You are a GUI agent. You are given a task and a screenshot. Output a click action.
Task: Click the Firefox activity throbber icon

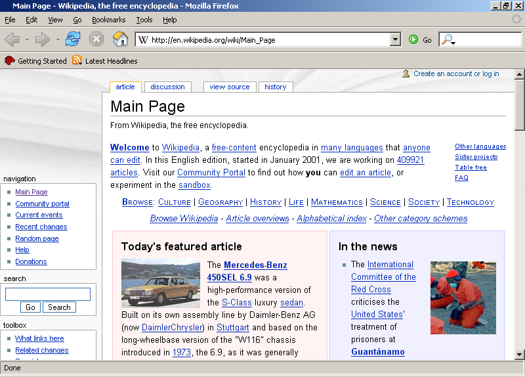tap(516, 19)
